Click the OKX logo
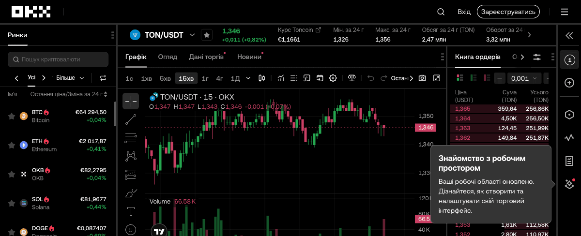 pyautogui.click(x=31, y=12)
